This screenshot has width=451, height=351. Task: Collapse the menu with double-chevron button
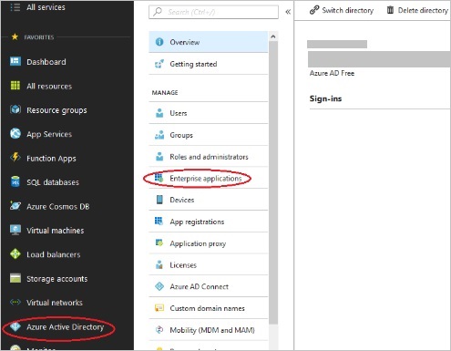pyautogui.click(x=288, y=12)
